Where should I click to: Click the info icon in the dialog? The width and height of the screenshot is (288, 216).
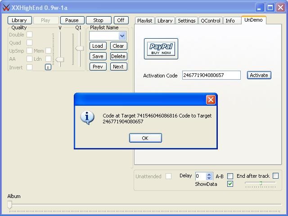click(x=87, y=117)
